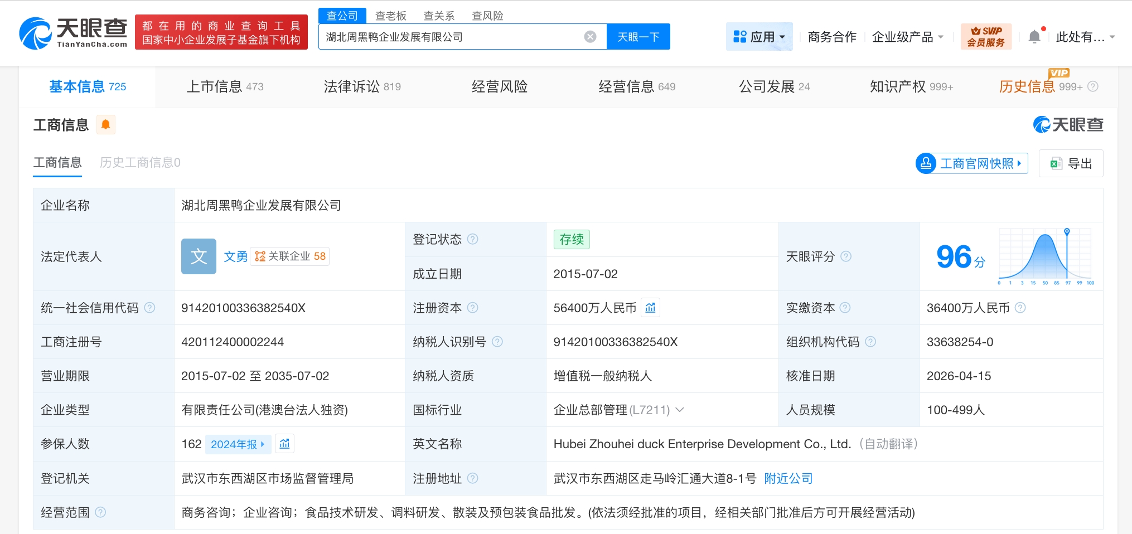Click the SVIP 会员服务 badge icon
The image size is (1132, 534).
coord(985,36)
